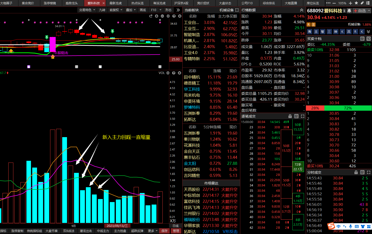
Task: Switch to the 综合排名 tab
Action: (269, 3)
